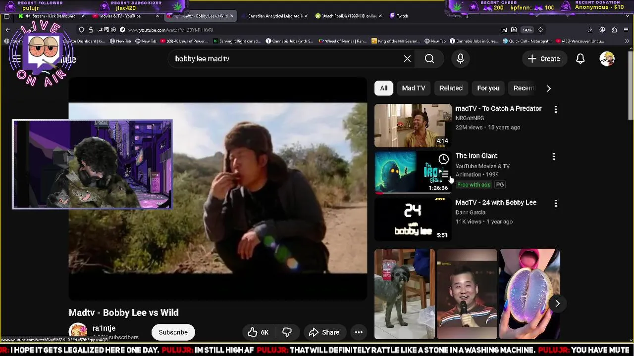Open the ra1ntje channel name link
634x356 pixels.
[x=104, y=328]
